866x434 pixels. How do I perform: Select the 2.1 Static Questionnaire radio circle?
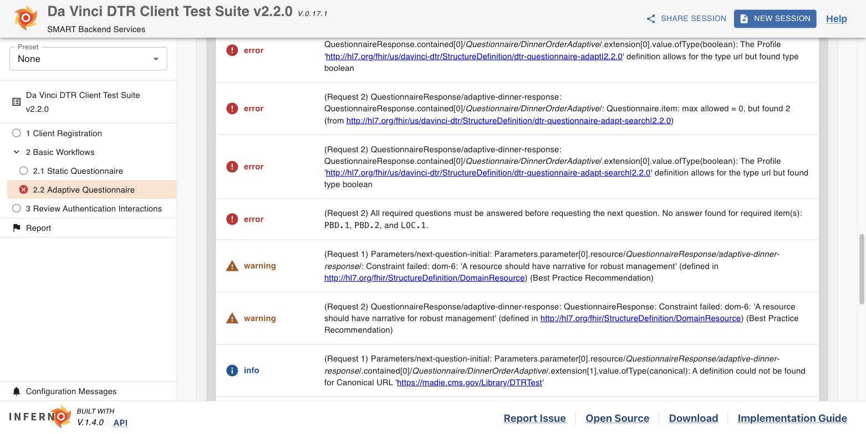[x=23, y=170]
